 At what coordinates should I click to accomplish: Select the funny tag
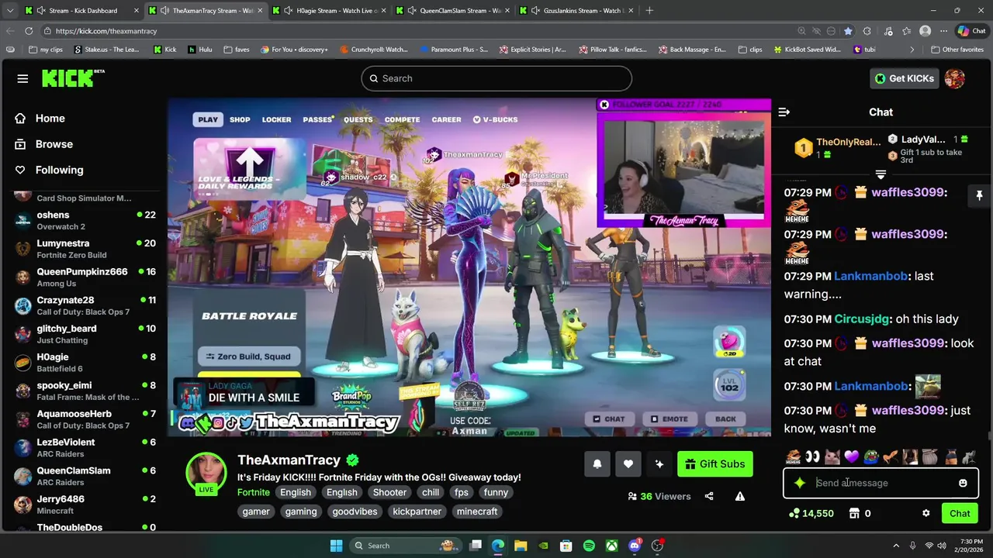(x=496, y=492)
